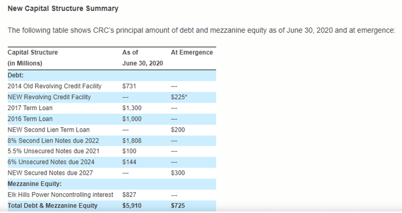The height and width of the screenshot is (213, 402).
Task: Select the $1,300 value cell
Action: click(x=133, y=108)
